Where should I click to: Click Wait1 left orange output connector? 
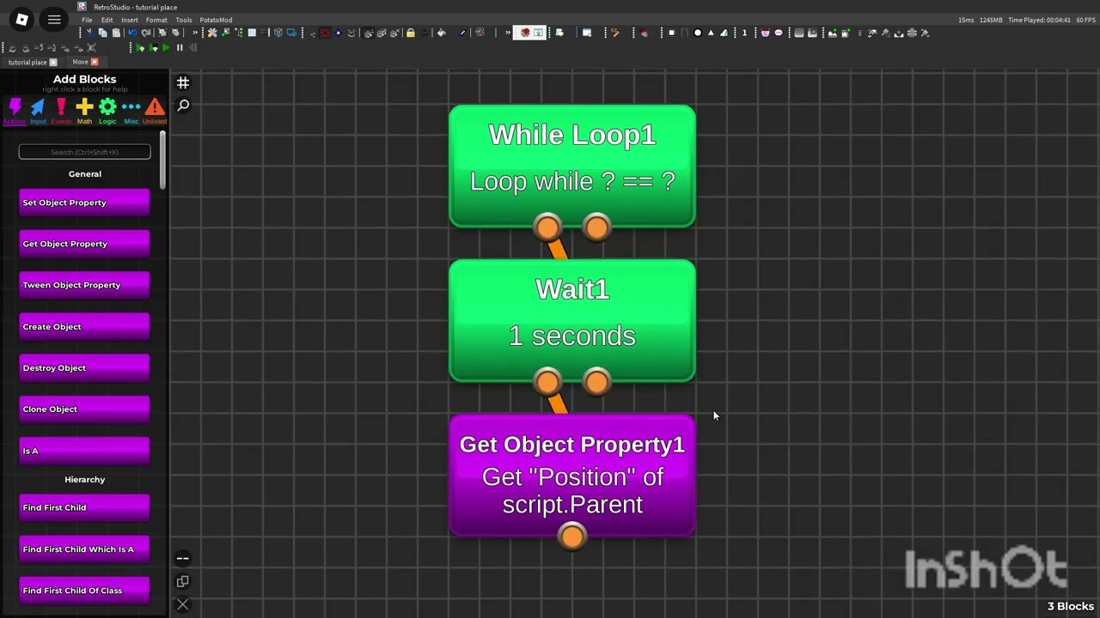[x=547, y=382]
